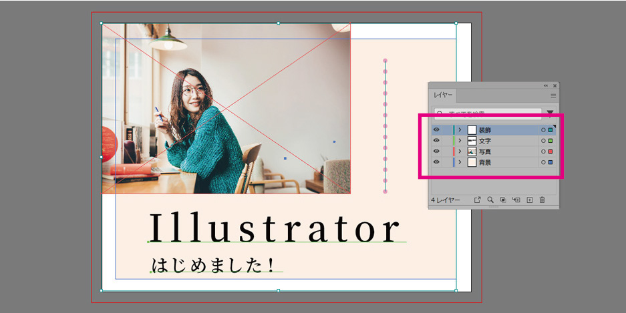The width and height of the screenshot is (626, 313).
Task: Toggle visibility of the 文字 layer
Action: (436, 141)
